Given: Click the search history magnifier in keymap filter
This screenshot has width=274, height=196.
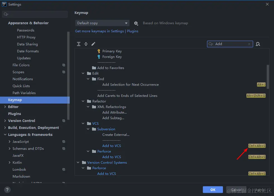Looking at the screenshot, I should point(211,44).
